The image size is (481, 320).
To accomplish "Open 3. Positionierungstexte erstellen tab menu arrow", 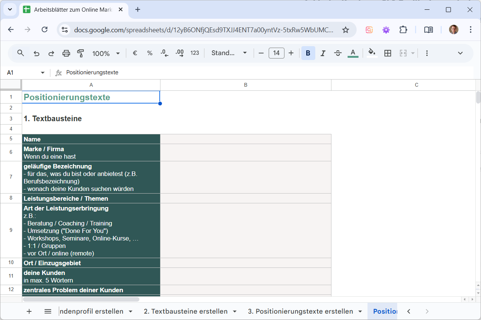I will tap(360, 311).
